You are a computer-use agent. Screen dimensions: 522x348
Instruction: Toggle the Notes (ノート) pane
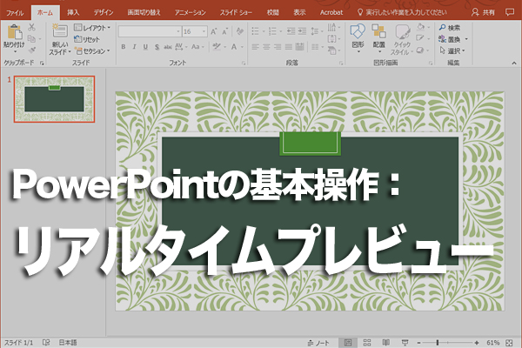(319, 342)
